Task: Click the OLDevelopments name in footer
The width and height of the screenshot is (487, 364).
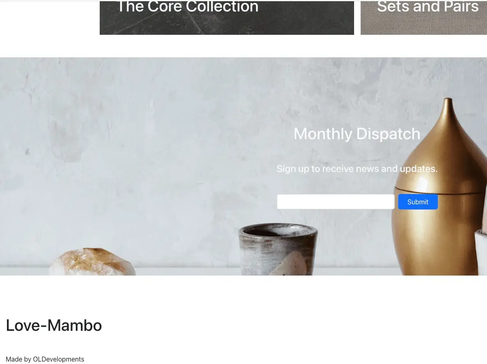Action: 58,359
